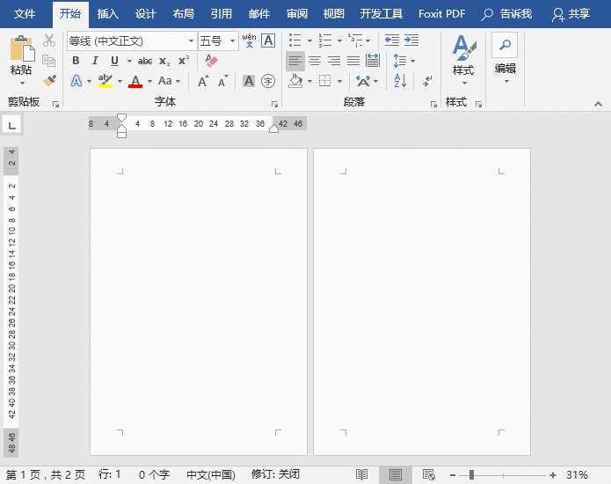Image resolution: width=611 pixels, height=484 pixels.
Task: Toggle strikethrough formatting
Action: click(144, 61)
